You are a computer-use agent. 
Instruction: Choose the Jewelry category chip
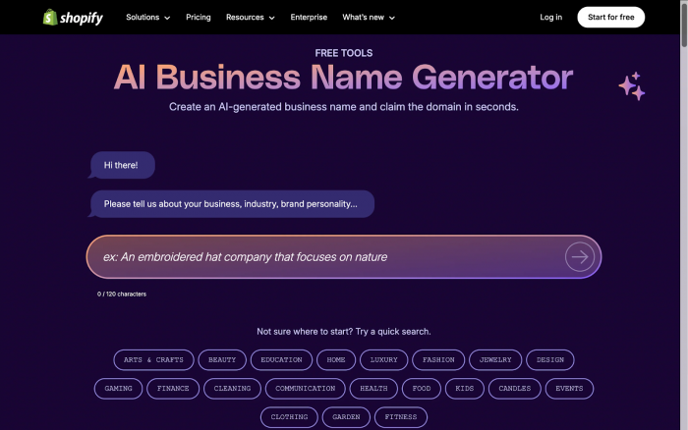pos(495,360)
